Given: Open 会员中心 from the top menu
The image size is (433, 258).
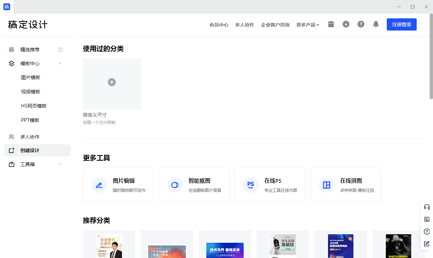Looking at the screenshot, I should click(x=219, y=24).
